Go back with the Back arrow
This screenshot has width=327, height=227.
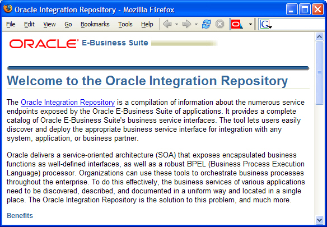[x=167, y=24]
